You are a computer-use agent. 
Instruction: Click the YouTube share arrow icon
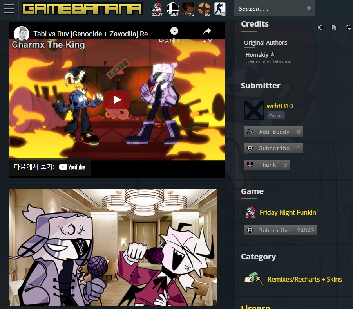coord(207,31)
